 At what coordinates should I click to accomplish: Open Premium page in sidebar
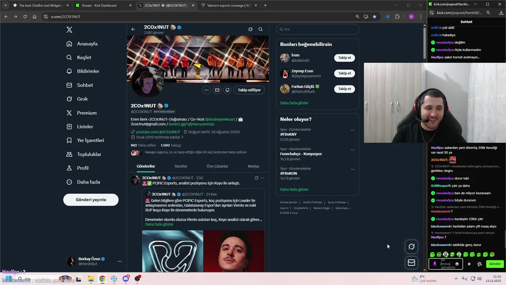coord(82,113)
